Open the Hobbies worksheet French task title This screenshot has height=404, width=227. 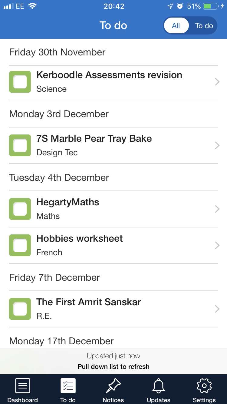(x=80, y=239)
